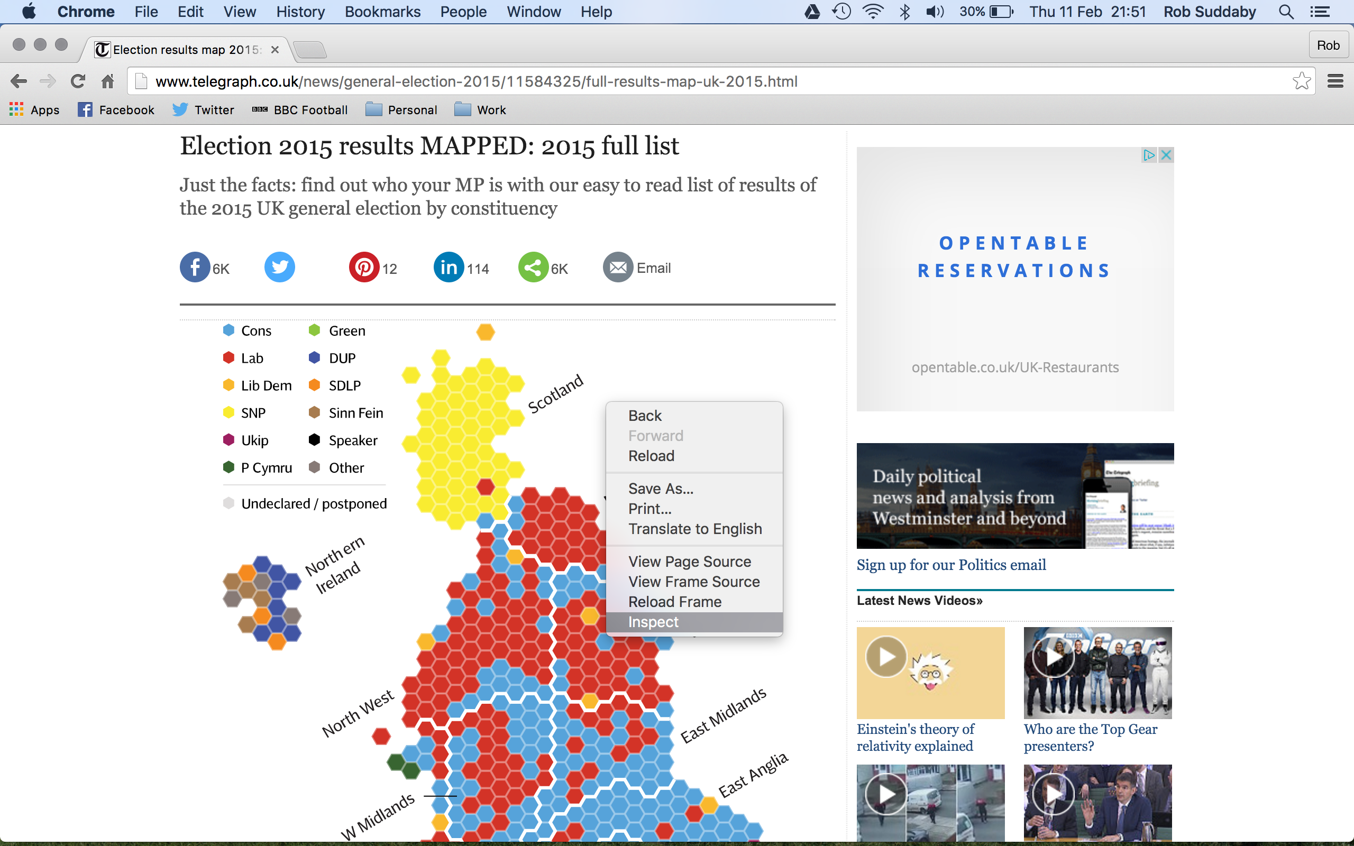Go to the Home page icon

[x=107, y=81]
